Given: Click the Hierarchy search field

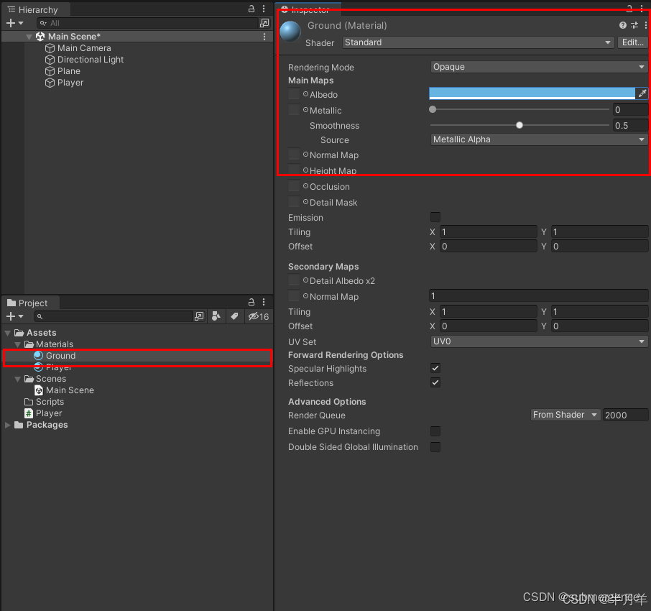Looking at the screenshot, I should pos(147,23).
